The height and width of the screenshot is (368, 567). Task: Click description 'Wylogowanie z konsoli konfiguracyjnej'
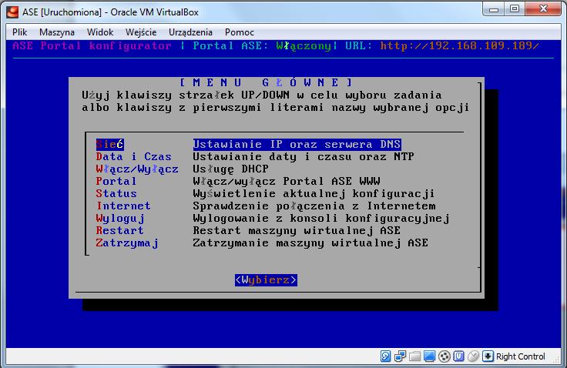321,218
